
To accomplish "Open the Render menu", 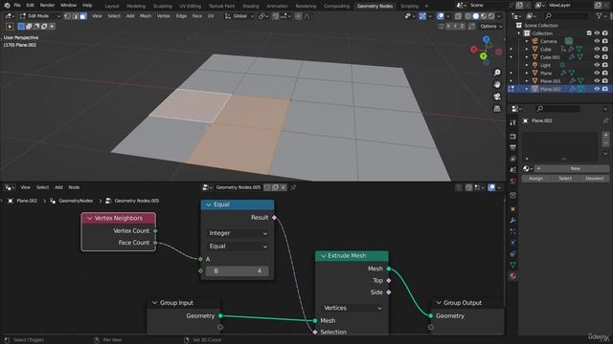I will 47,6.
